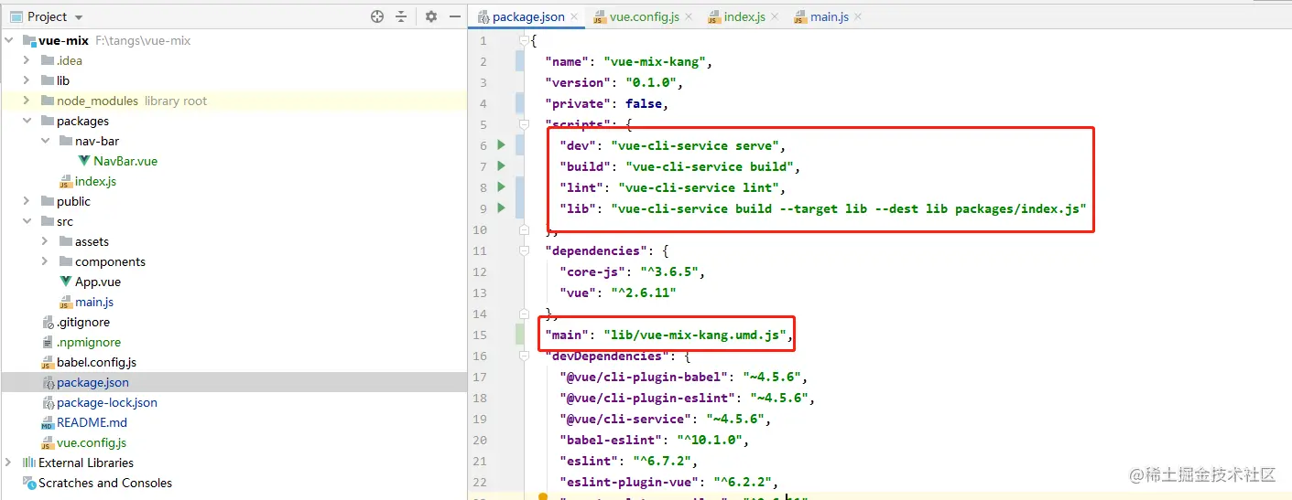The width and height of the screenshot is (1292, 500).
Task: Select babel.config.js file
Action: (x=96, y=362)
